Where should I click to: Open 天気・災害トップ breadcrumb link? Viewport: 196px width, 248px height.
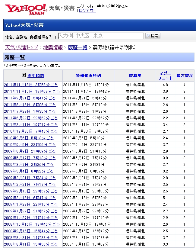click(x=22, y=47)
